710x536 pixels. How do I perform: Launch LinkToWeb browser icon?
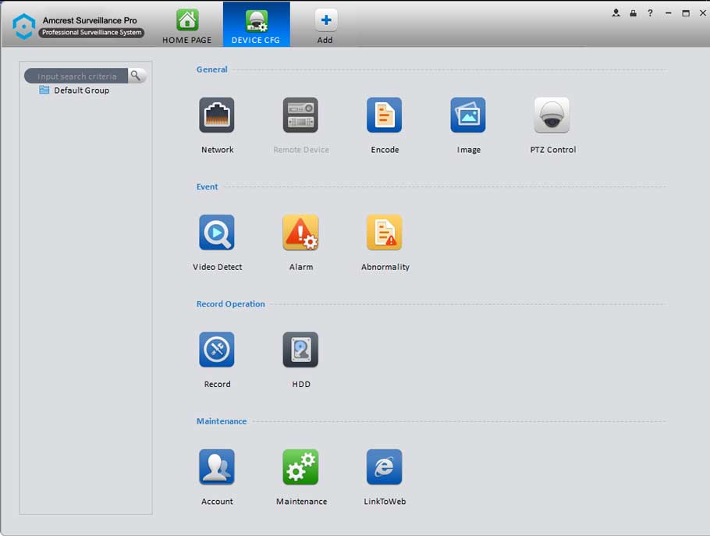click(384, 467)
